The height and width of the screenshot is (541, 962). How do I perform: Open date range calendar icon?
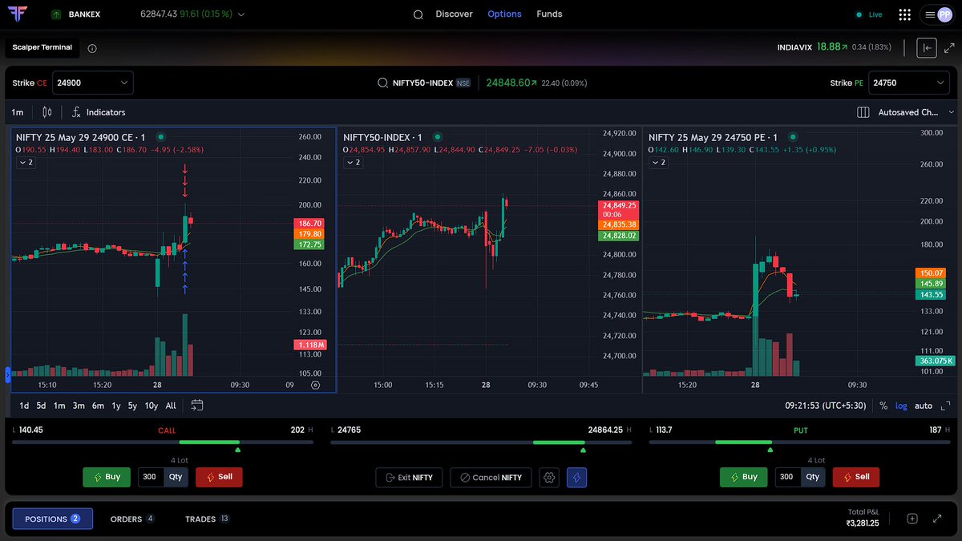(197, 406)
